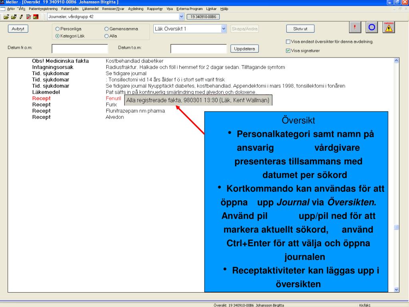Click the red exclamation mark button
Viewport: 409px width, 307px height.
pos(355,27)
